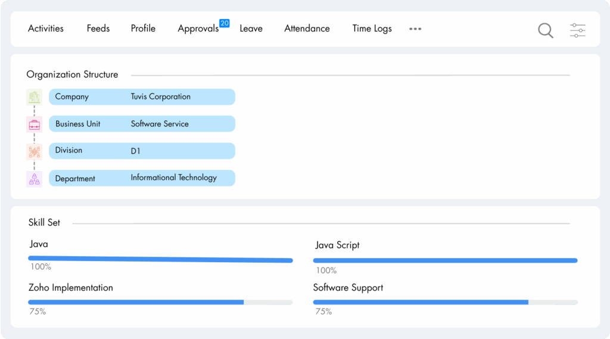Click the Division network icon
The width and height of the screenshot is (610, 339).
[34, 152]
